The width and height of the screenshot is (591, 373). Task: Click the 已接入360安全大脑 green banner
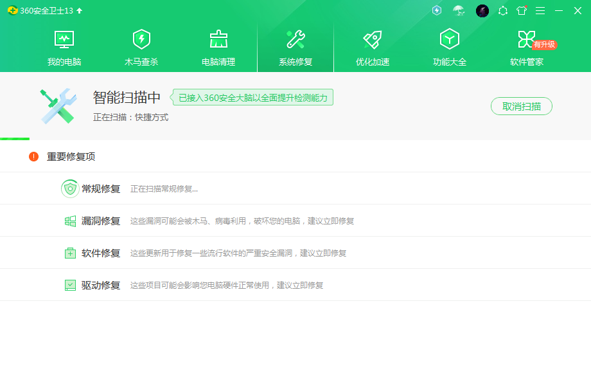click(251, 98)
